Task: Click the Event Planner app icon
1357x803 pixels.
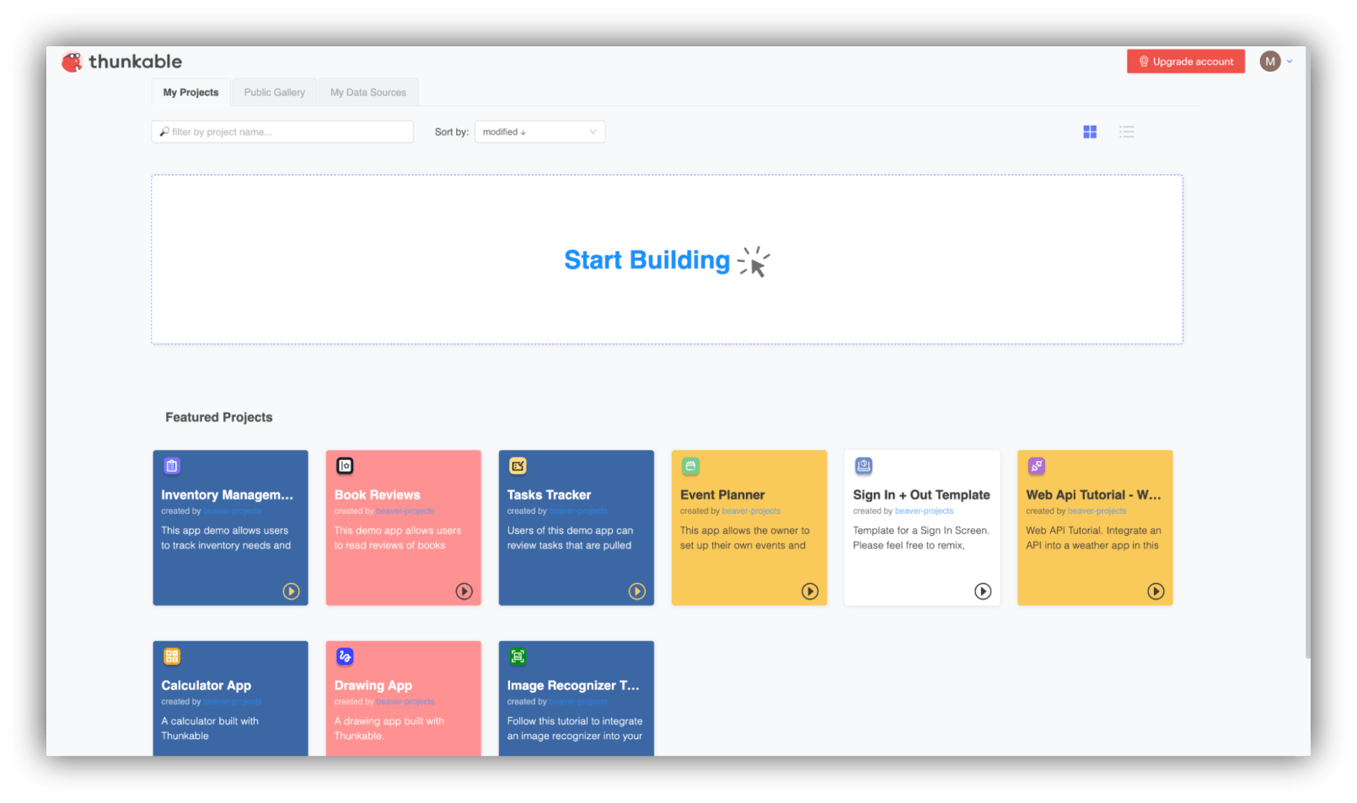Action: click(690, 466)
